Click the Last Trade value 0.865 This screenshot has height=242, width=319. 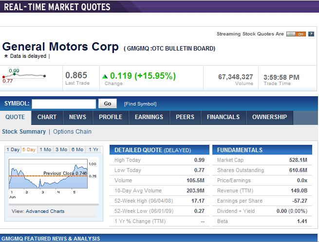(x=76, y=75)
